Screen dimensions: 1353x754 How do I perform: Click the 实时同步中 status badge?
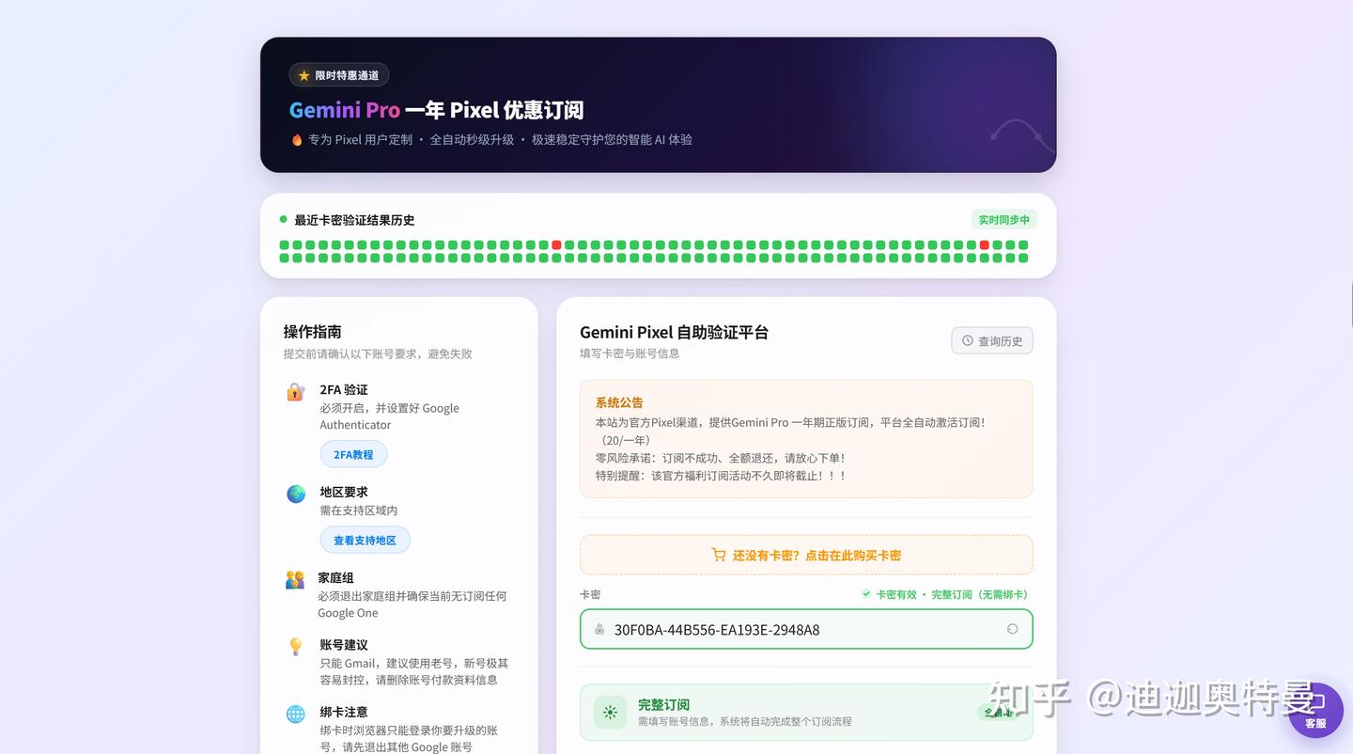(1003, 220)
